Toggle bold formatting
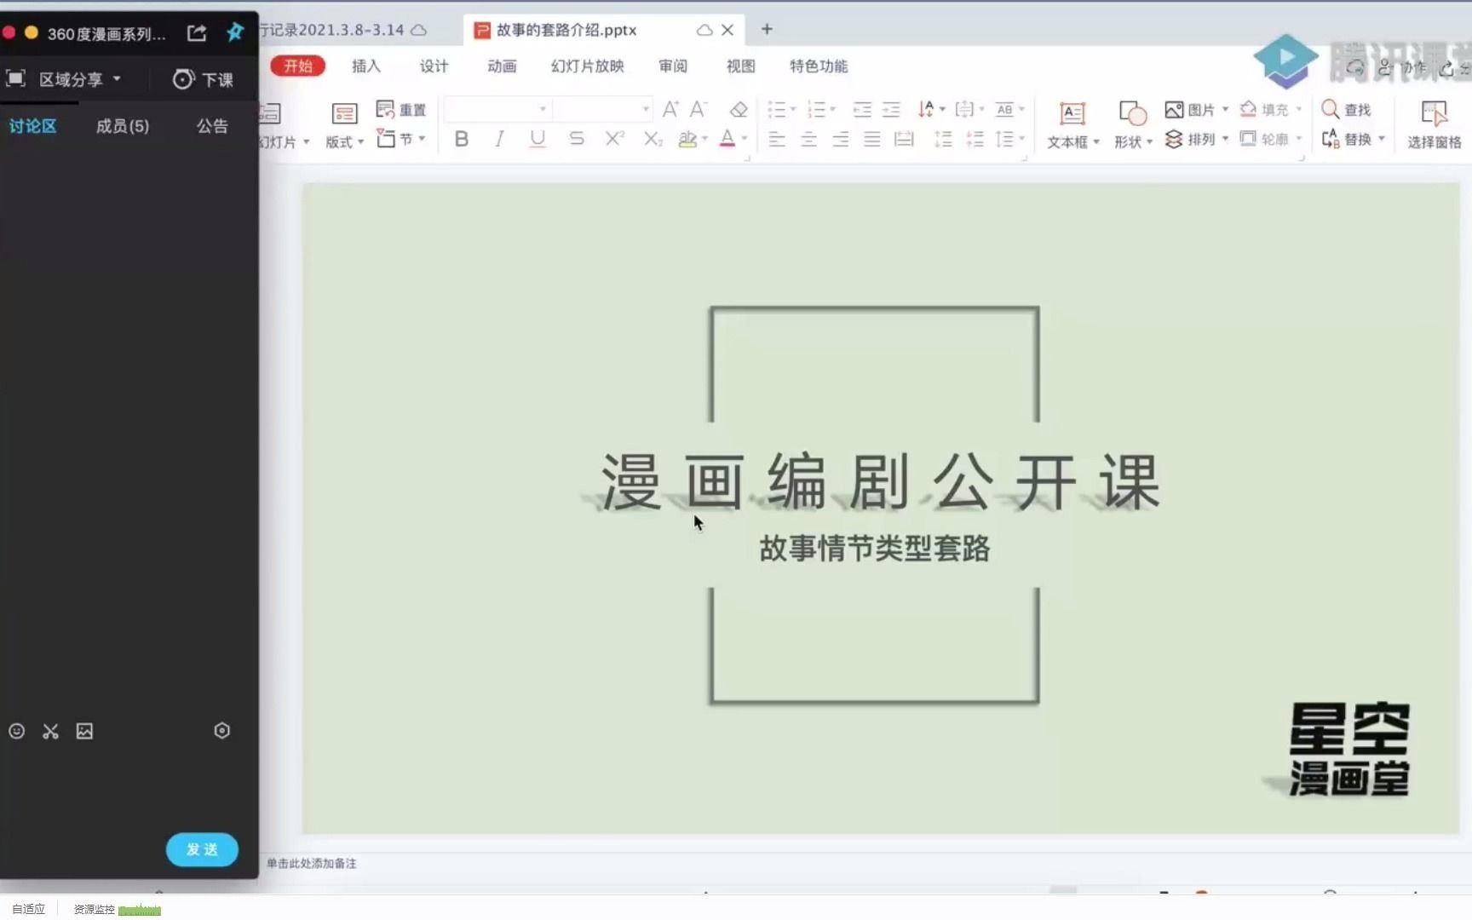This screenshot has width=1472, height=920. (461, 139)
